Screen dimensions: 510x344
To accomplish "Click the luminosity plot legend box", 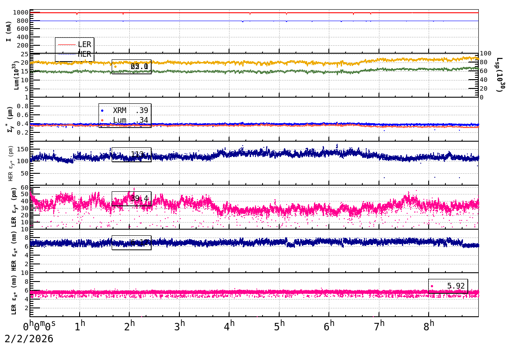I will pyautogui.click(x=131, y=66).
